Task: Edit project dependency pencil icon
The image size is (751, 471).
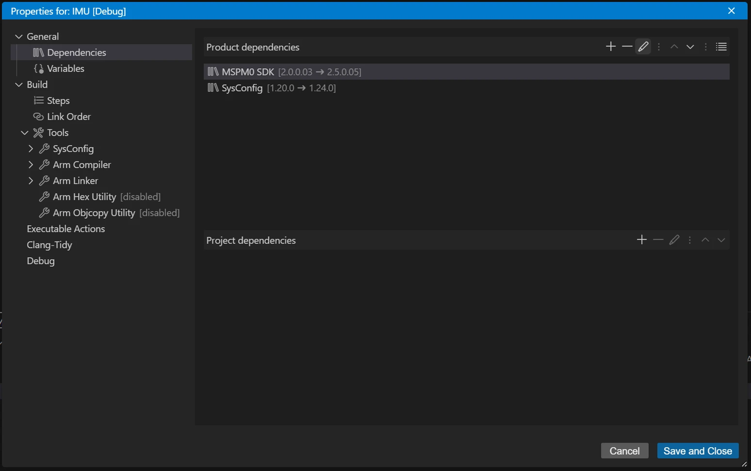Action: click(x=675, y=240)
